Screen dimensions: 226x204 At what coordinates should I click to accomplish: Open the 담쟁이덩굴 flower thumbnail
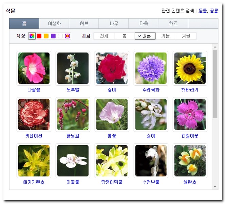(x=112, y=161)
